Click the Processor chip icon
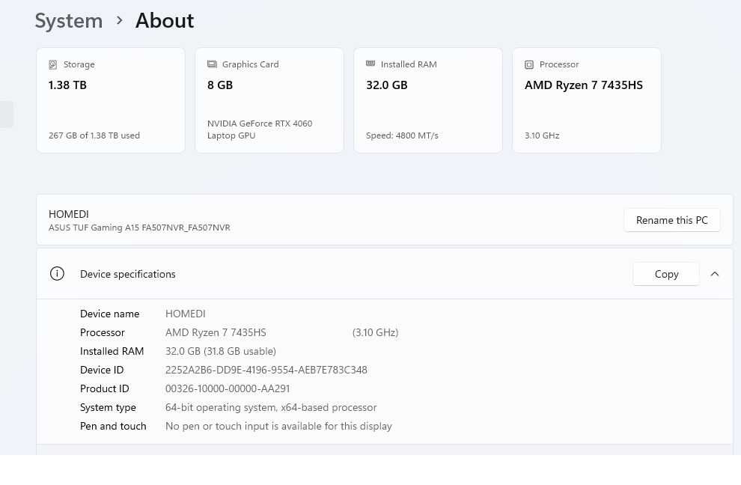741x485 pixels. tap(529, 65)
